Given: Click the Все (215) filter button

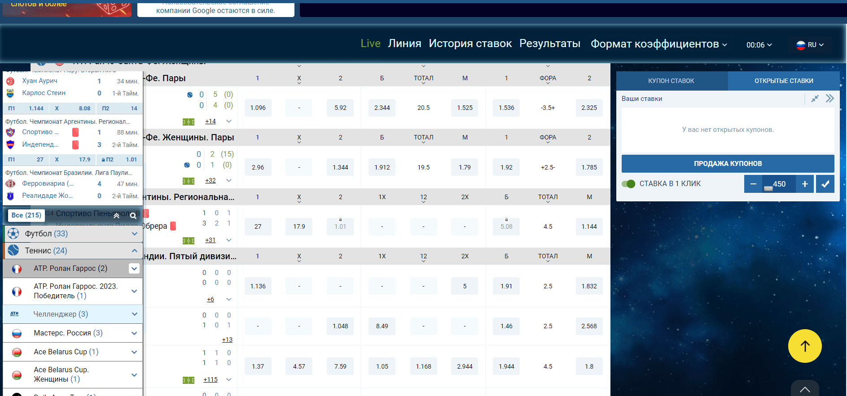Looking at the screenshot, I should coord(26,215).
